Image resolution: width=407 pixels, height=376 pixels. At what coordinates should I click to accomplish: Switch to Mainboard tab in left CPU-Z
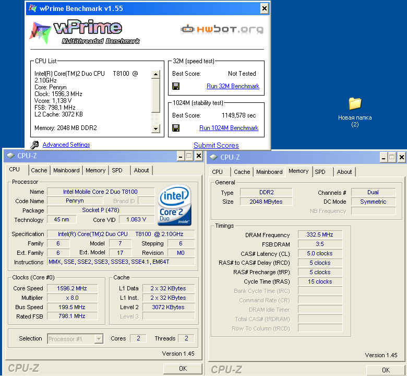pyautogui.click(x=66, y=170)
